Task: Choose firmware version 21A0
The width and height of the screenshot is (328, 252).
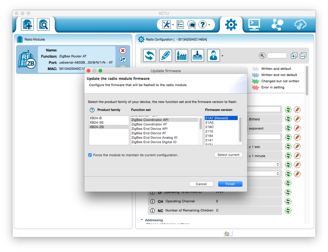Action: (209, 122)
